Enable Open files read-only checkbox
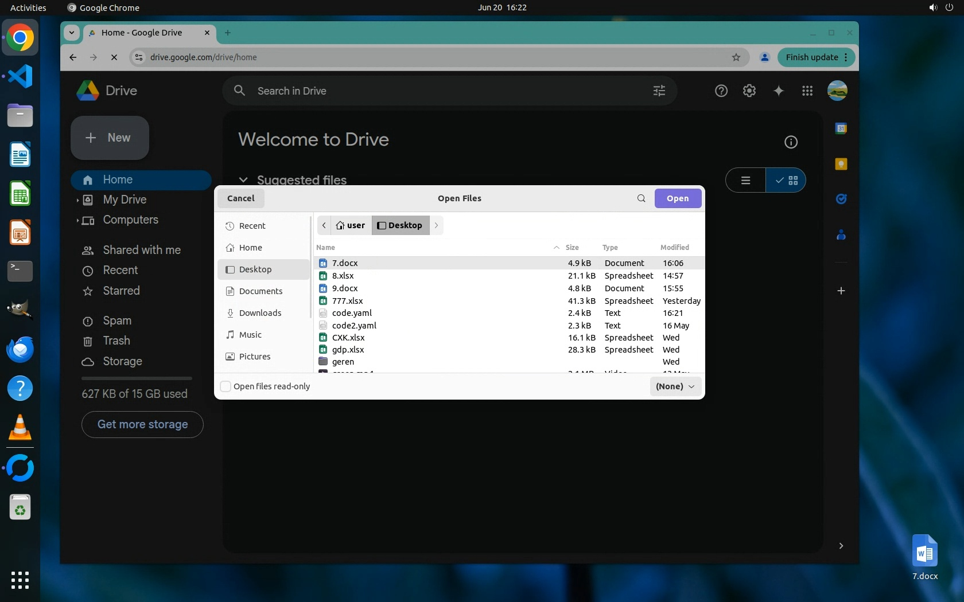This screenshot has height=602, width=964. pos(226,386)
